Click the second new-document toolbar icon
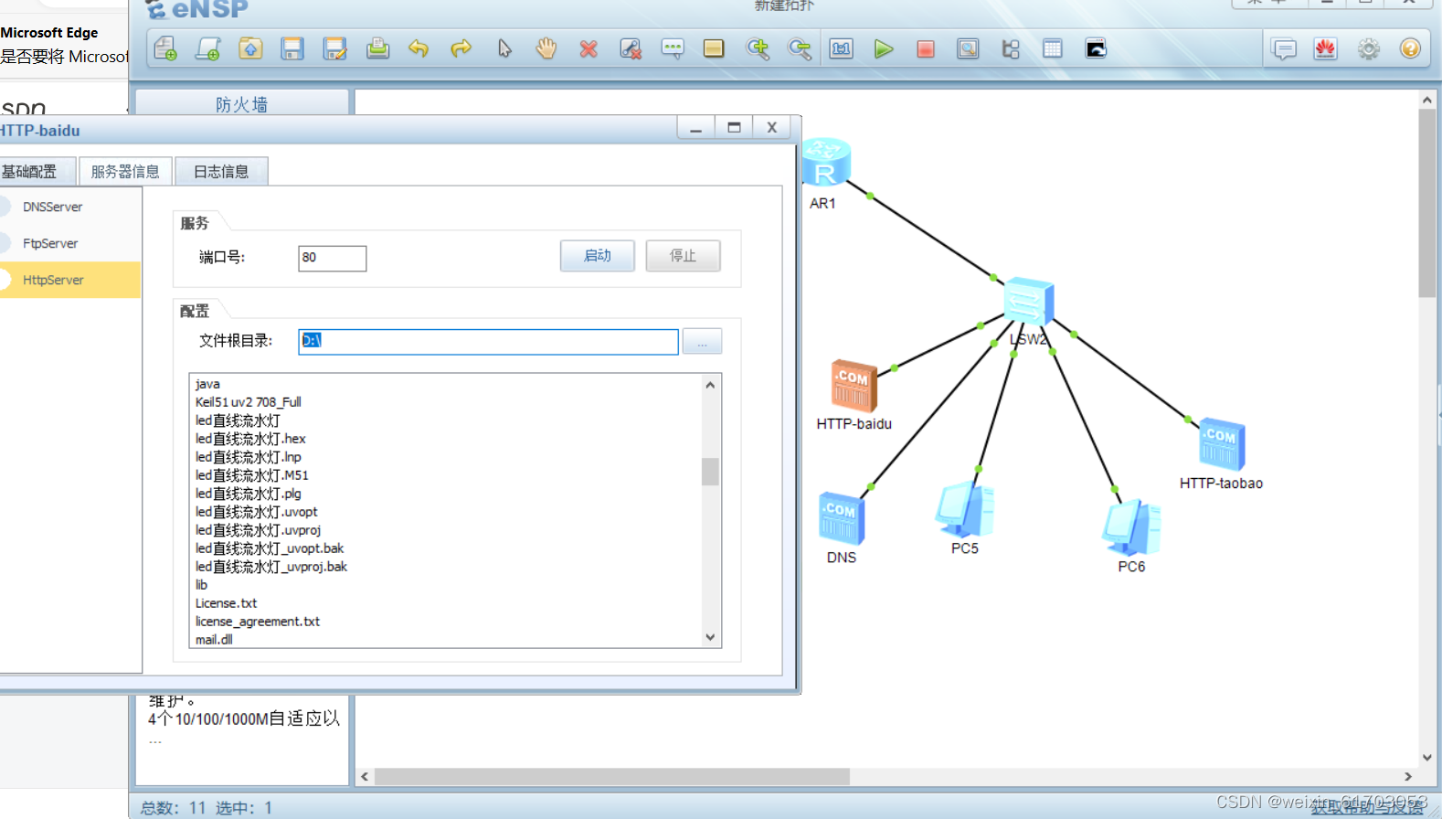 tap(208, 48)
